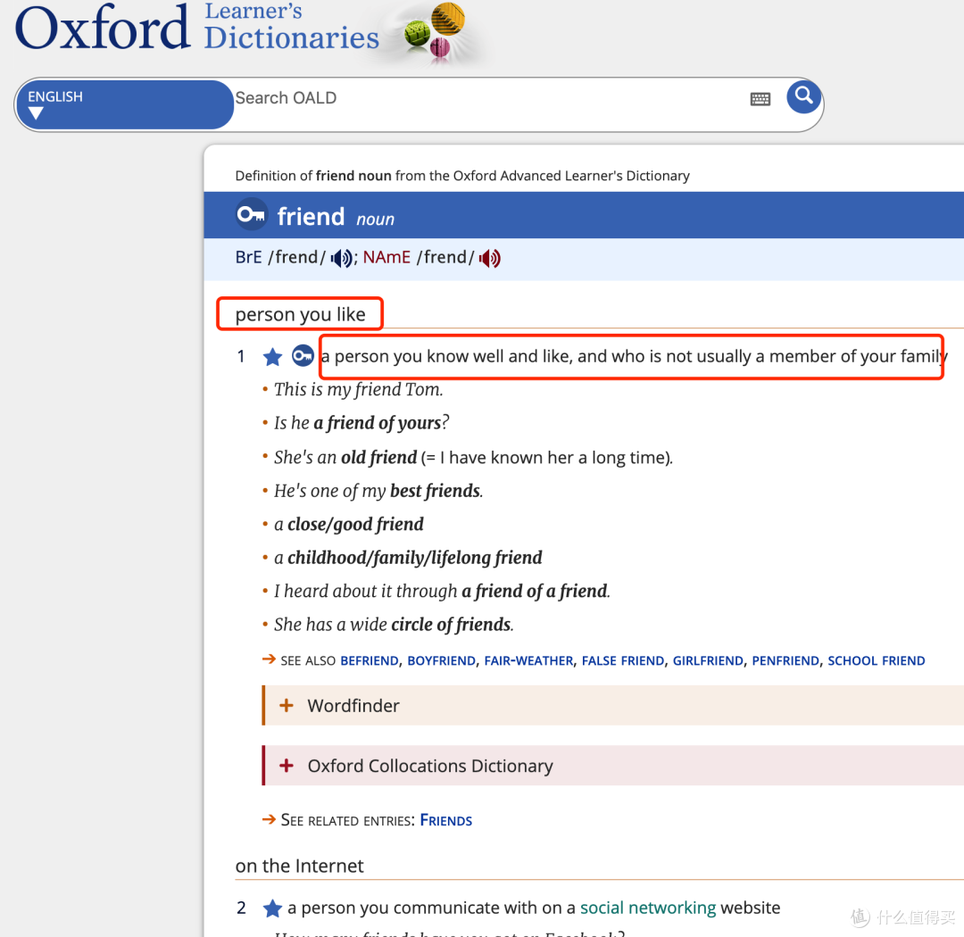Viewport: 964px width, 937px height.
Task: Follow the social networking link
Action: pos(648,908)
